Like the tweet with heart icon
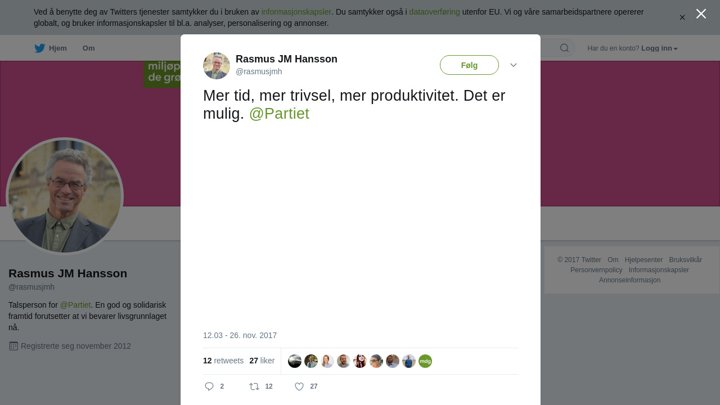 [x=299, y=386]
